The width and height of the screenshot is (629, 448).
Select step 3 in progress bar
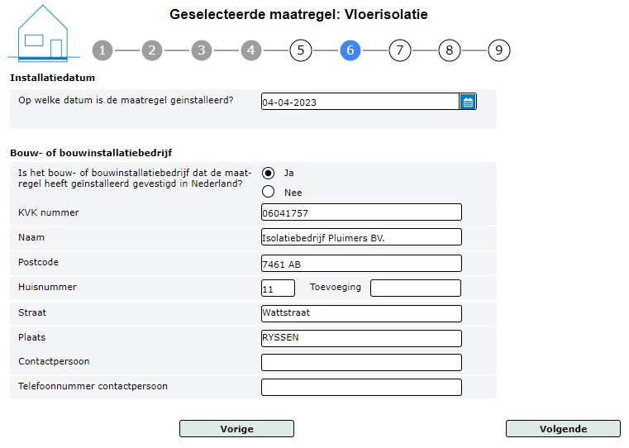202,50
